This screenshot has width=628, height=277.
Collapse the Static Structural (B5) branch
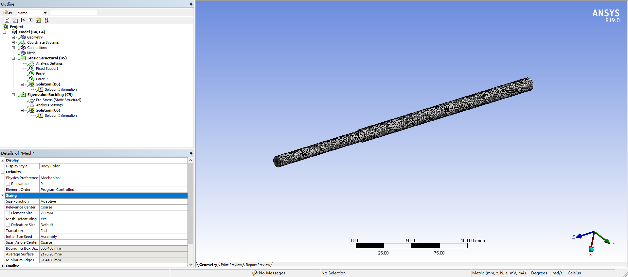[13, 58]
